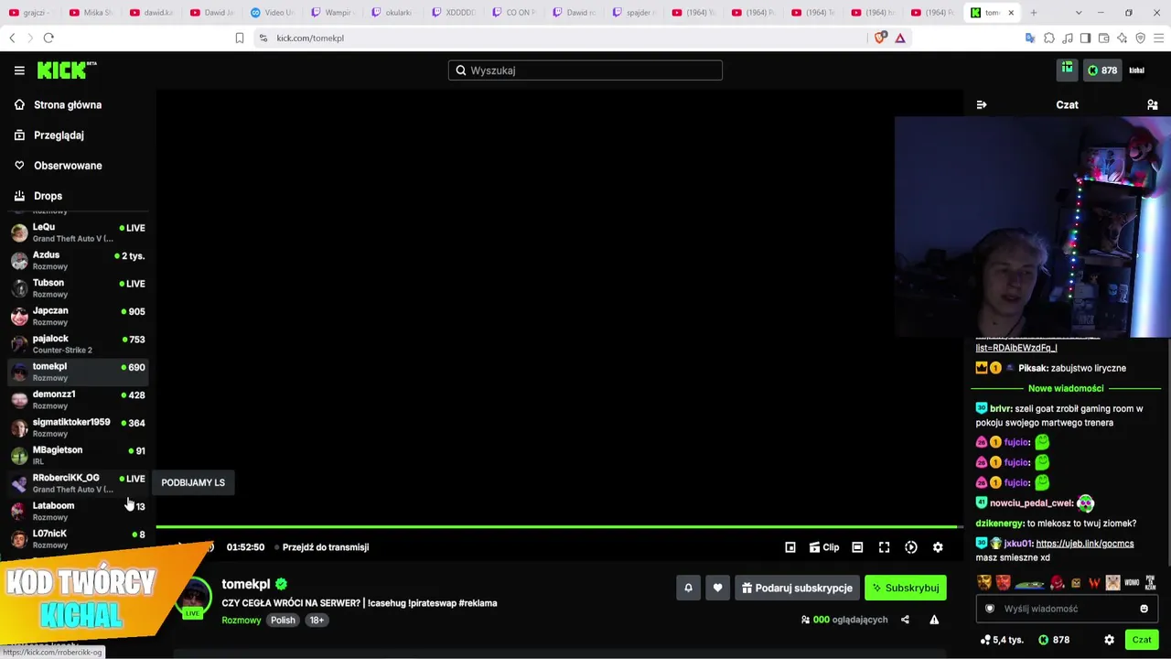Insert the red W quick emote
The width and height of the screenshot is (1171, 659).
[1094, 582]
